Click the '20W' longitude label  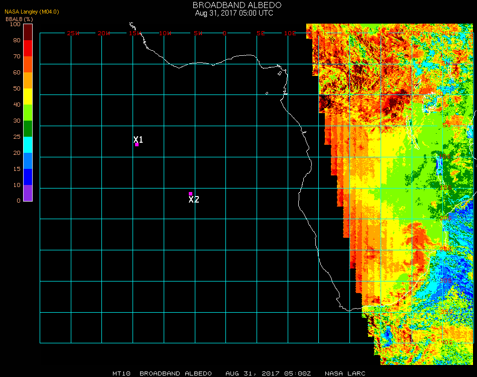pos(104,33)
